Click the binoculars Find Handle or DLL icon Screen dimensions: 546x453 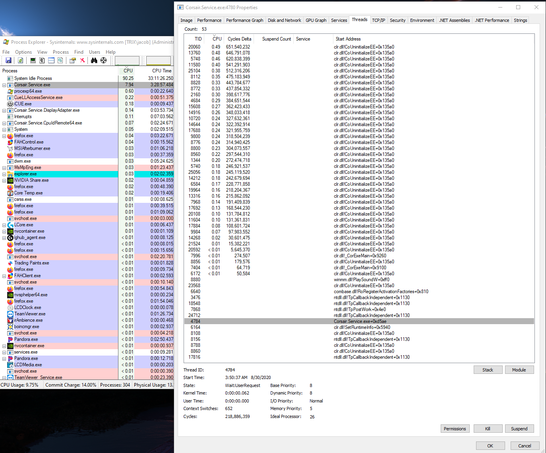(94, 60)
